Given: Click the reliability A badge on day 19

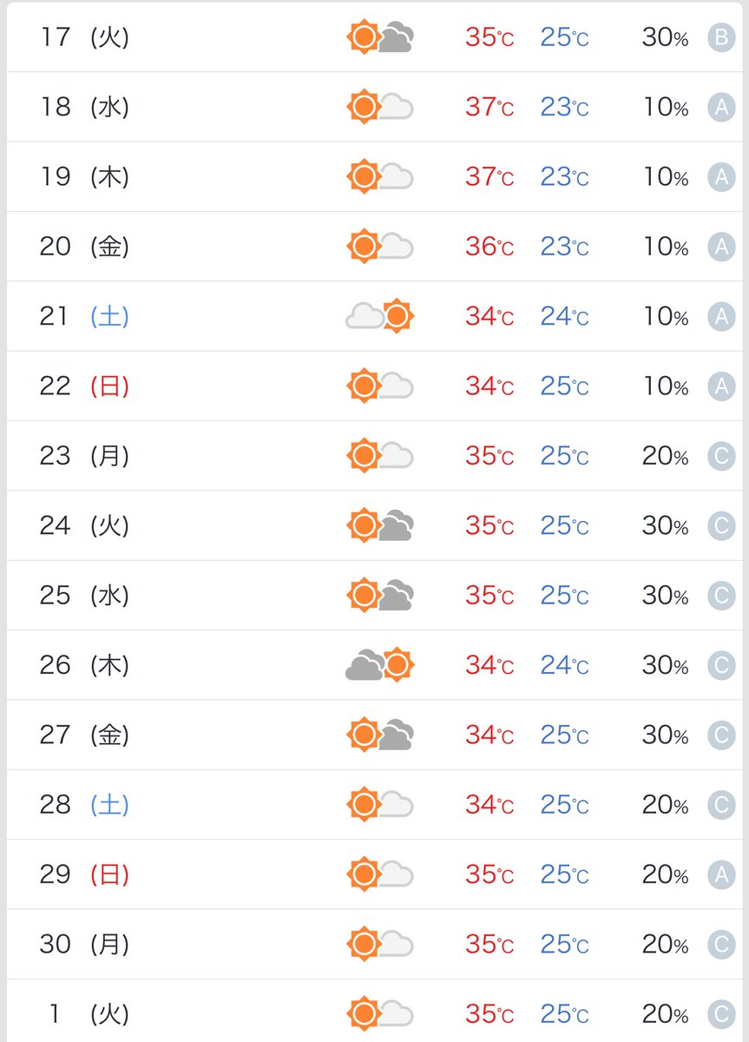Looking at the screenshot, I should click(x=721, y=177).
